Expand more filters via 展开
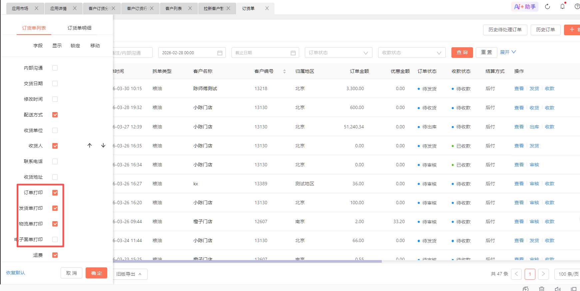Viewport: 580px width, 291px height. point(508,52)
